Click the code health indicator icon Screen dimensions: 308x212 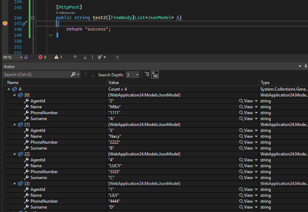point(26,57)
